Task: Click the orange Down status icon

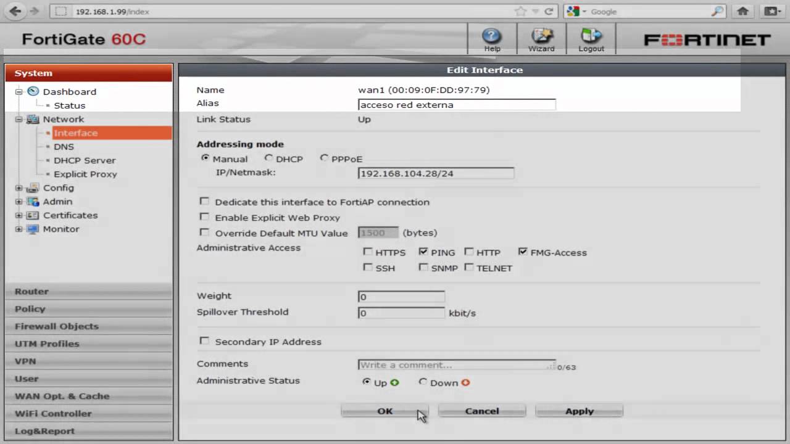Action: click(x=465, y=382)
